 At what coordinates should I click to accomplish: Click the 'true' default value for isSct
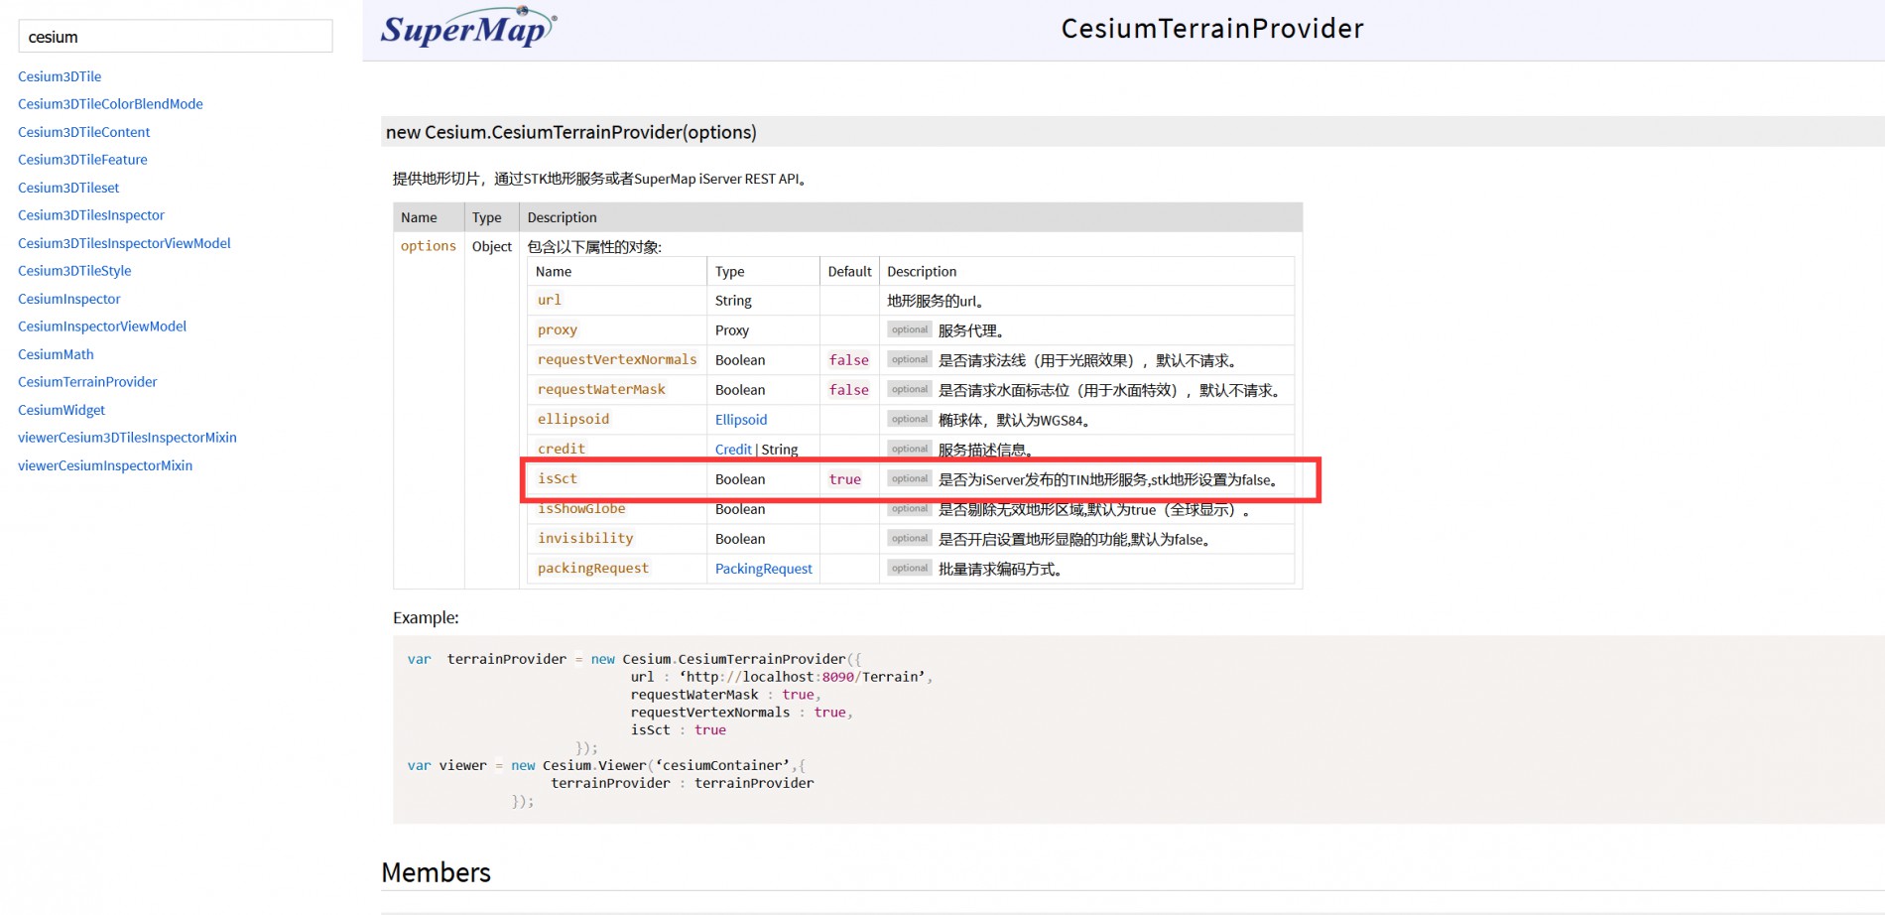845,479
